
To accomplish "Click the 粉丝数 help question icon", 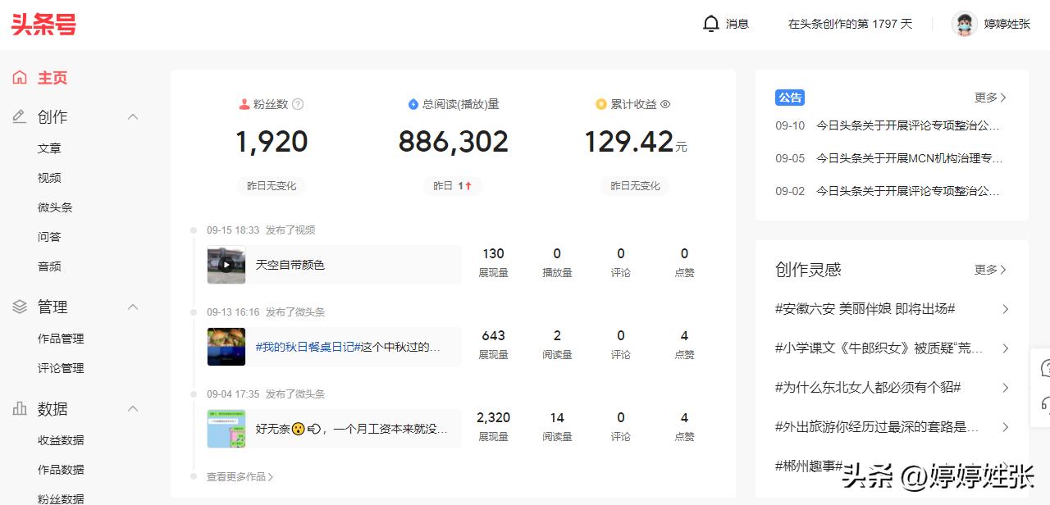I will (298, 104).
